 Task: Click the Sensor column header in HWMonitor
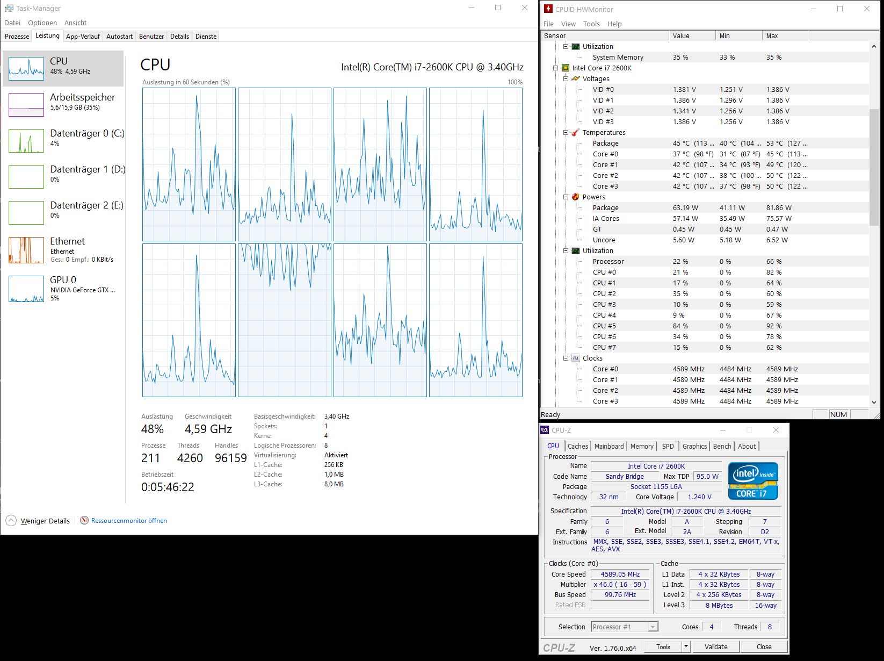pos(605,35)
